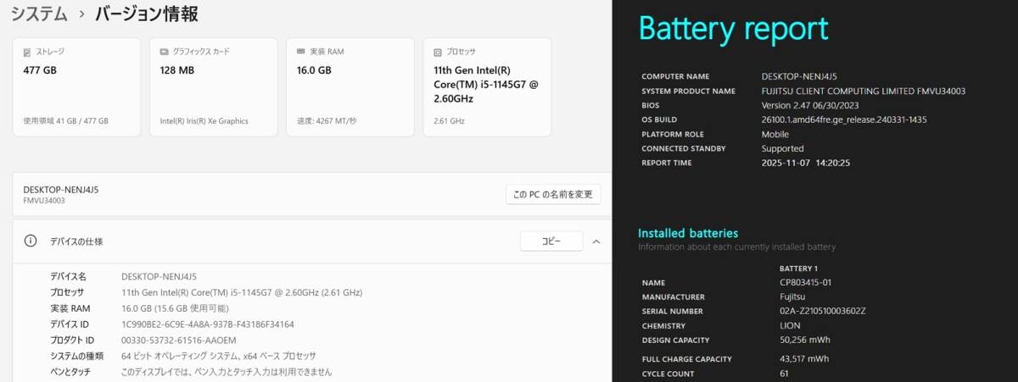Select the 使用領域 41 GB / 477 GB text
This screenshot has width=1018, height=382.
coord(65,121)
